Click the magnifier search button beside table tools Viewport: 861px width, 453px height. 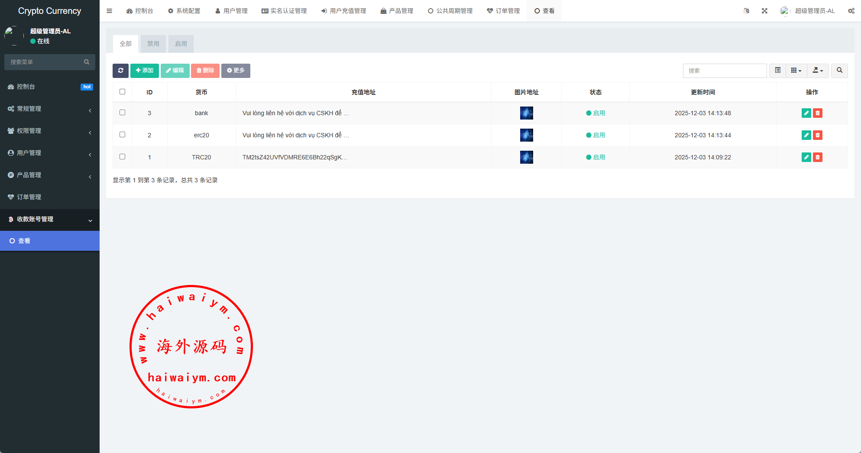coord(839,71)
